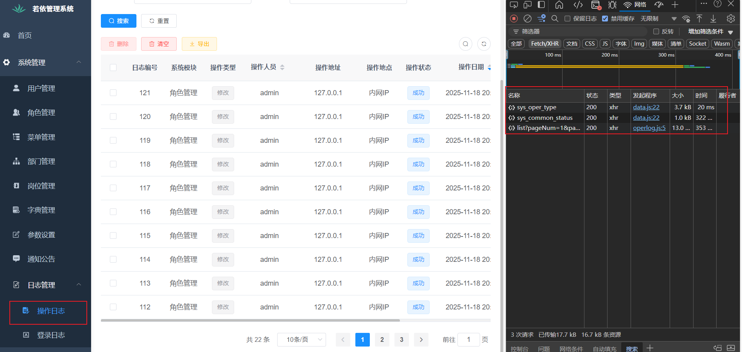This screenshot has height=352, width=742.
Task: Stop recording the network log
Action: 514,18
